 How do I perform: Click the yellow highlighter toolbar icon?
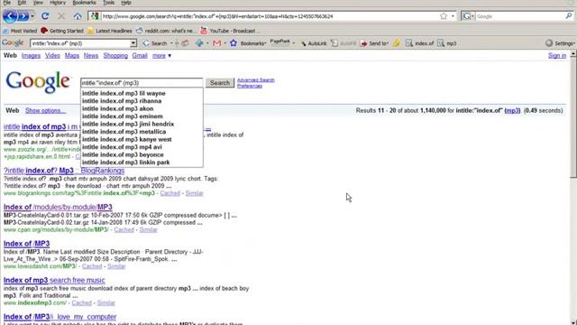click(x=397, y=43)
